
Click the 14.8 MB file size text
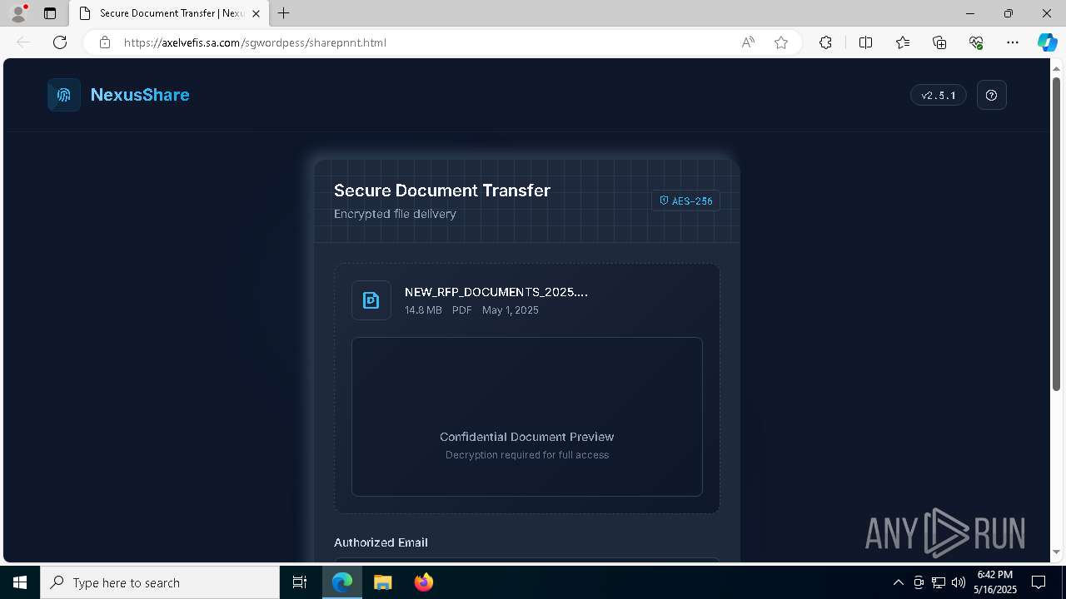tap(423, 309)
